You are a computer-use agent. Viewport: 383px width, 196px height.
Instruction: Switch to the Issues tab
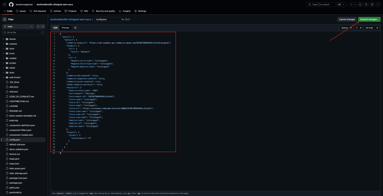[x=21, y=11]
